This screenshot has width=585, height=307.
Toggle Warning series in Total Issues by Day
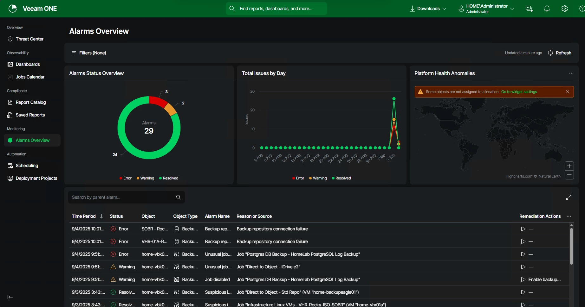318,178
